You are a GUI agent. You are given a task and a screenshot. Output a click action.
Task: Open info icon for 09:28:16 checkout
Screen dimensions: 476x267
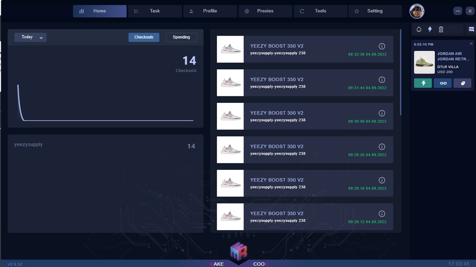tap(382, 180)
